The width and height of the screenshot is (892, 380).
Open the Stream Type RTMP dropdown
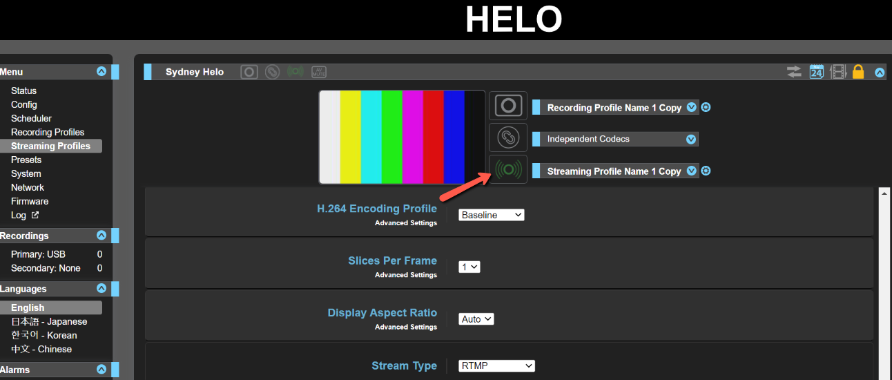497,366
